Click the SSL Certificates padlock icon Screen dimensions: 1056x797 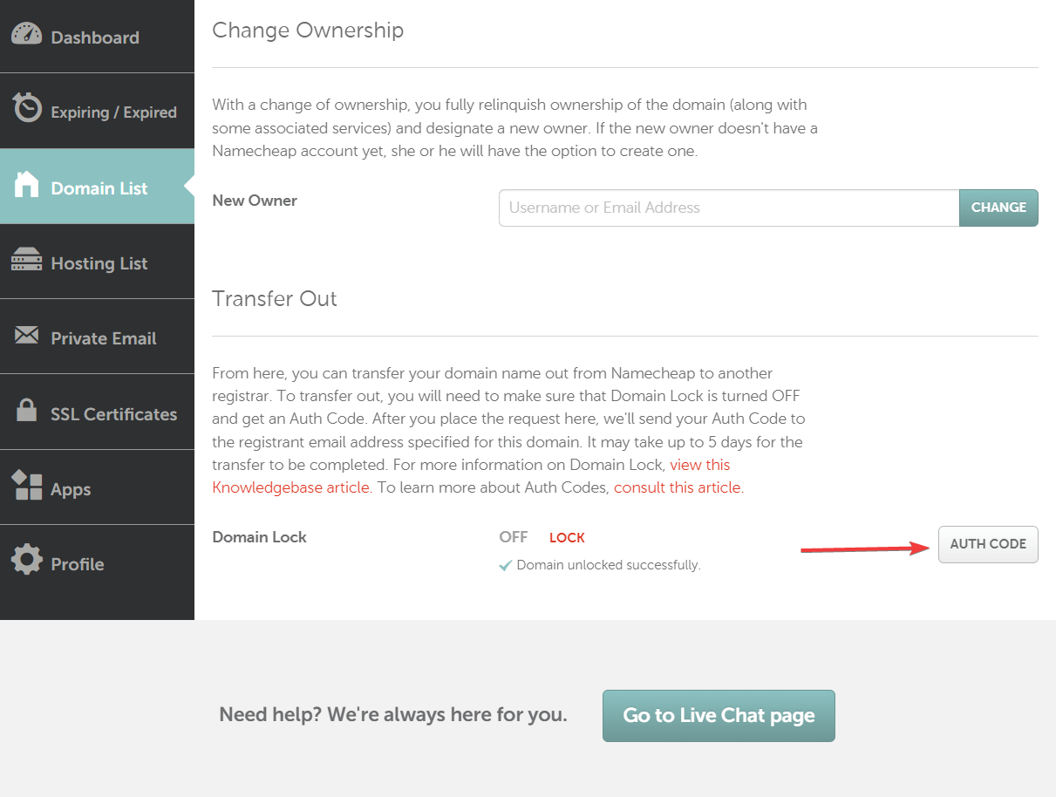pos(27,411)
